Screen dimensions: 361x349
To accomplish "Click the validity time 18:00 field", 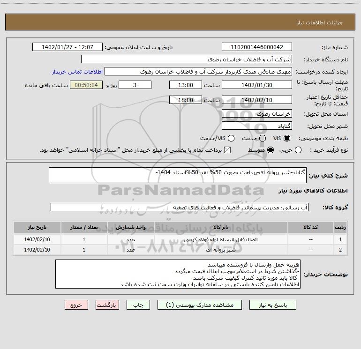I will click(186, 100).
